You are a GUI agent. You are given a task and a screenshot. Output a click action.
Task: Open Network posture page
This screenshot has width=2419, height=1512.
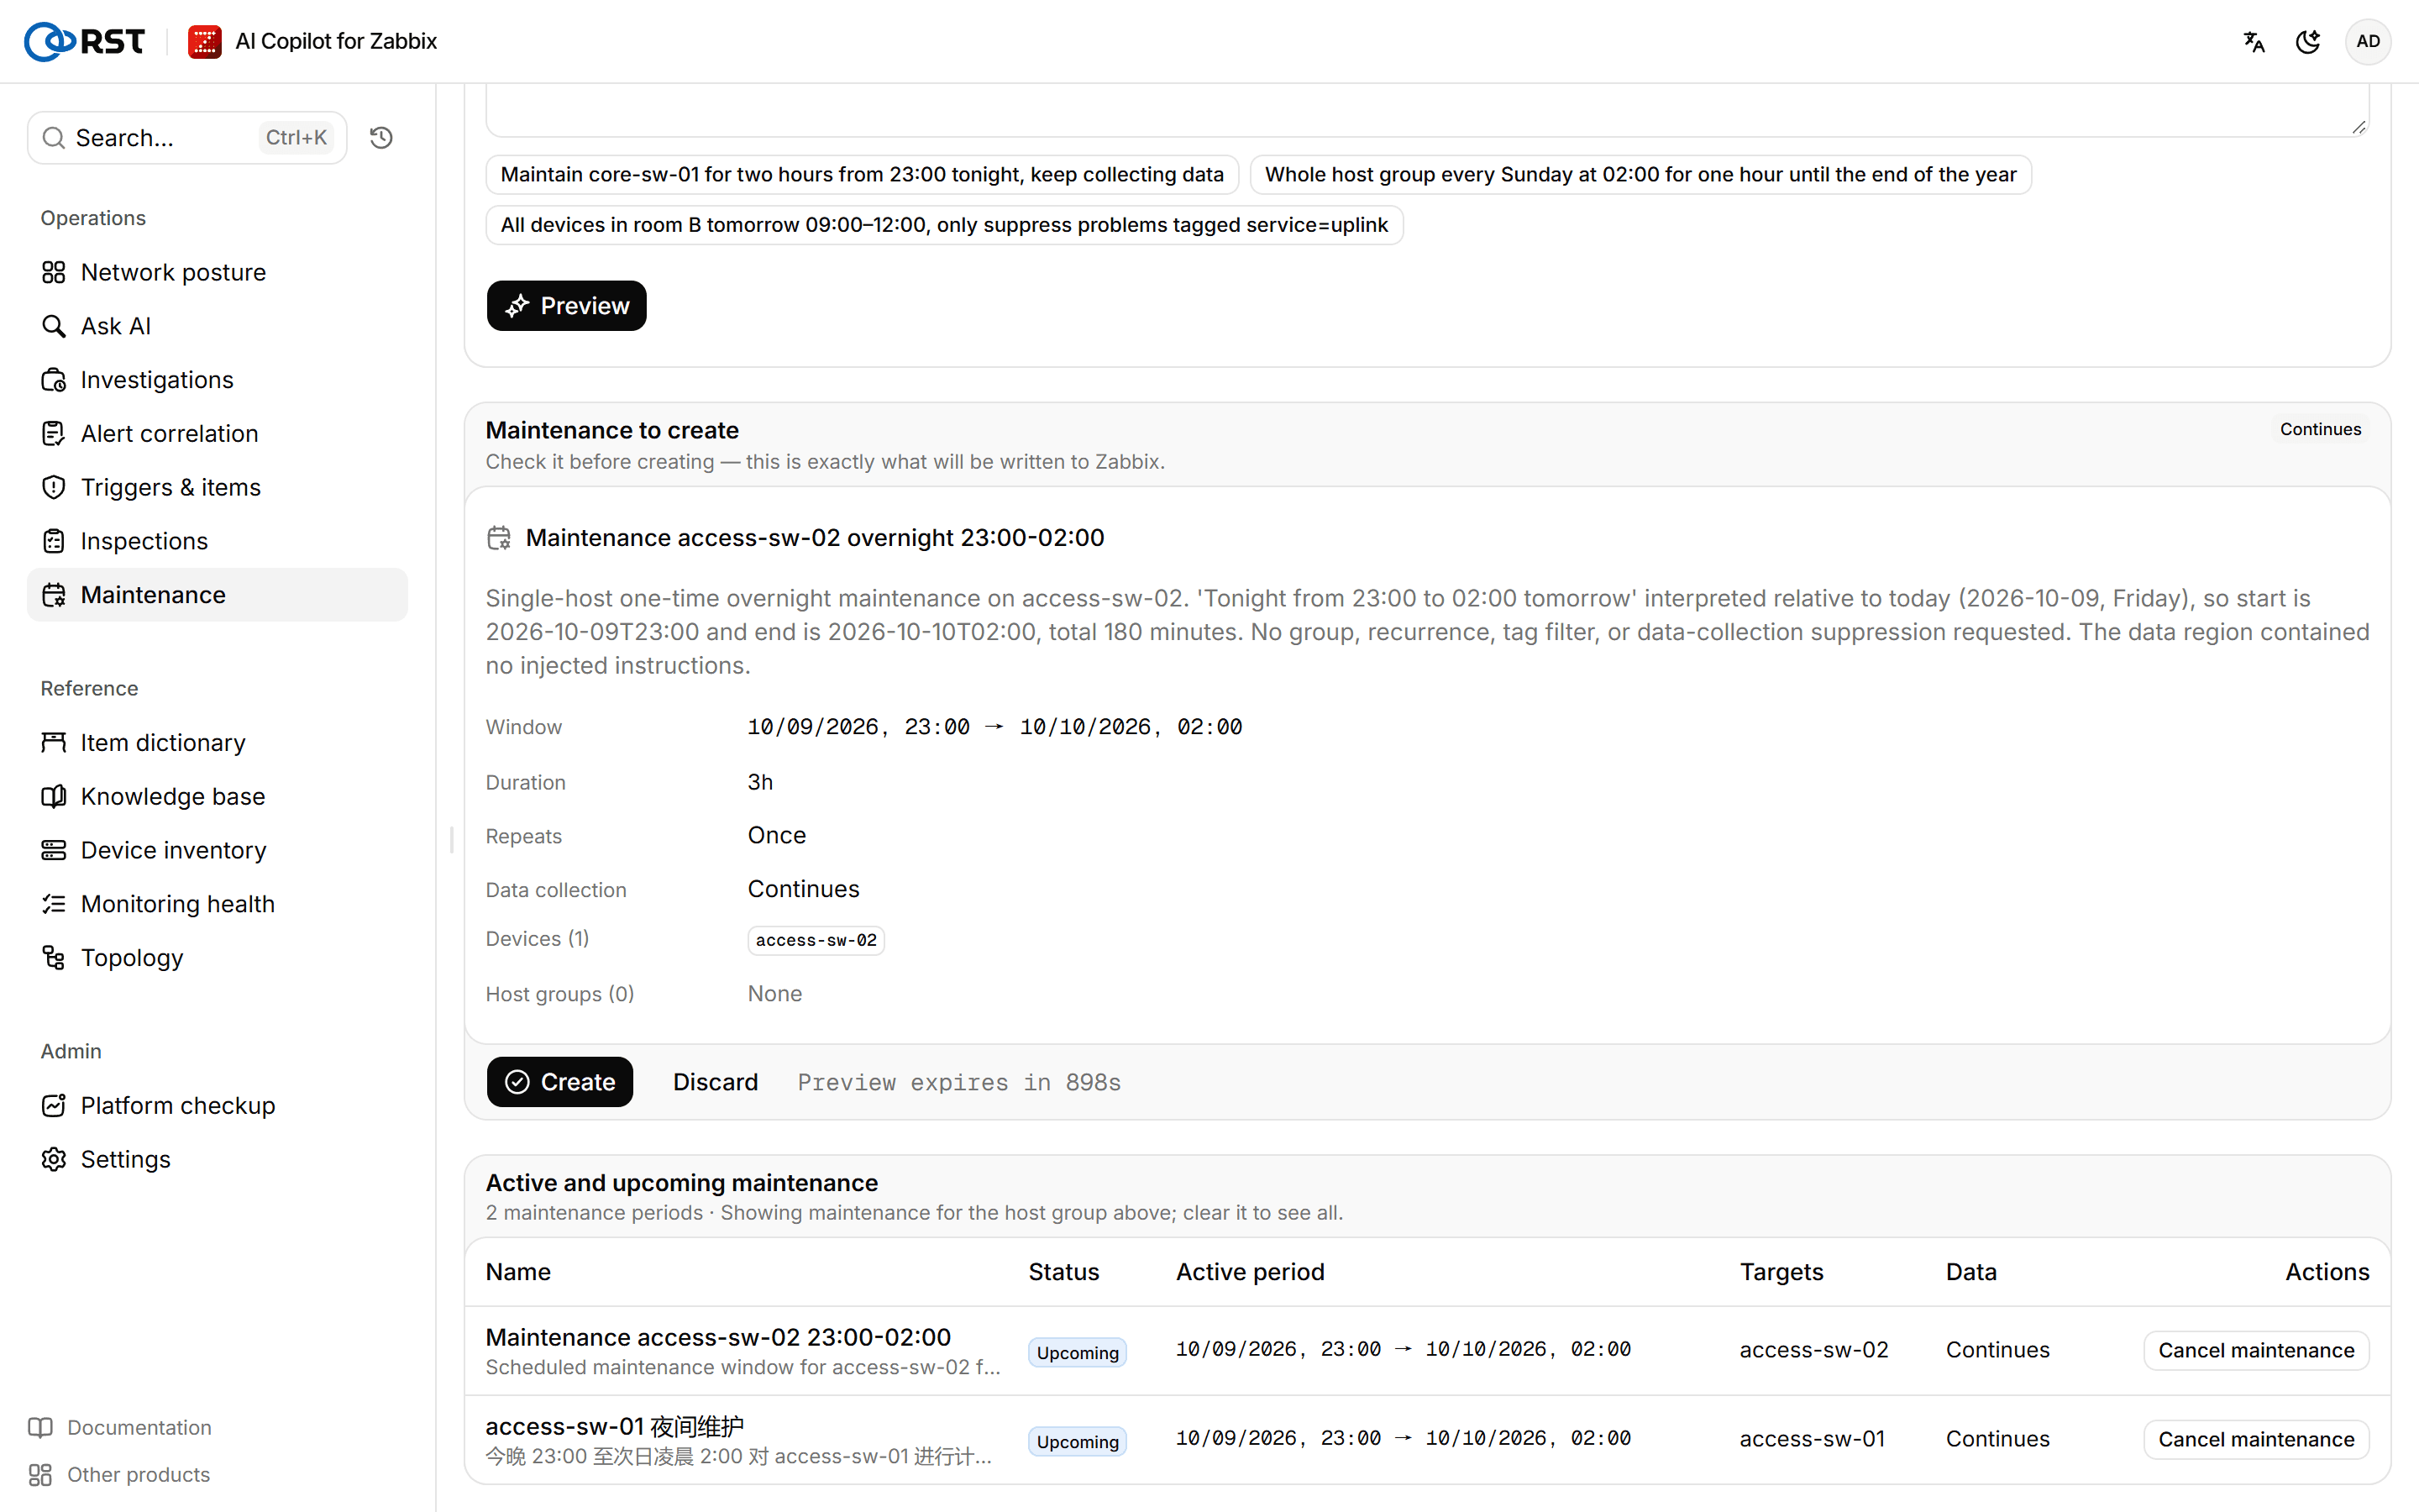pos(217,272)
